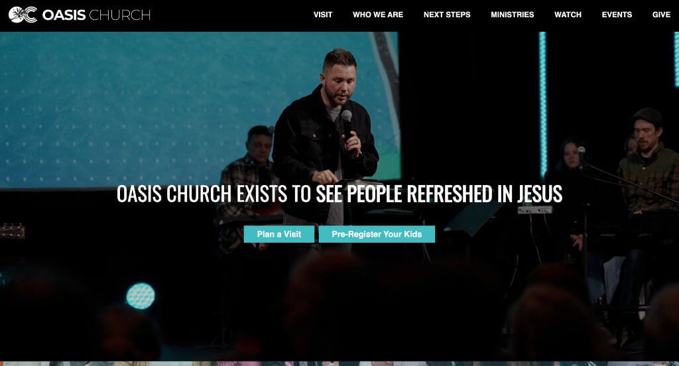Go to the WATCH page

pyautogui.click(x=568, y=15)
